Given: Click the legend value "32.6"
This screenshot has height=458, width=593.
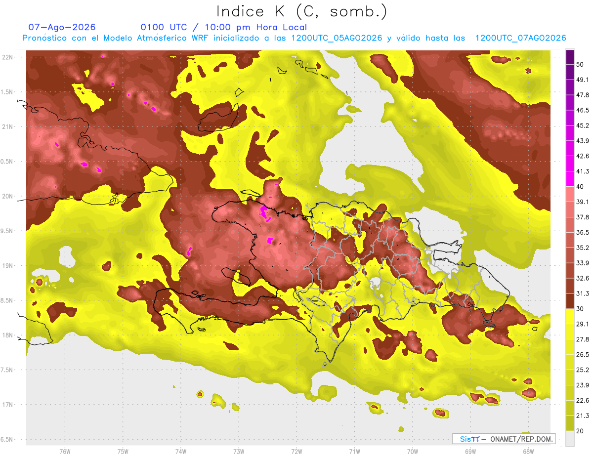Looking at the screenshot, I should pyautogui.click(x=583, y=278).
